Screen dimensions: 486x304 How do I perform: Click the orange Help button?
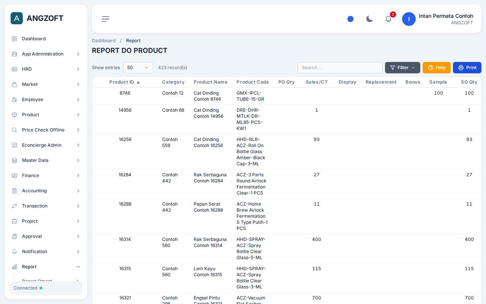click(x=437, y=68)
